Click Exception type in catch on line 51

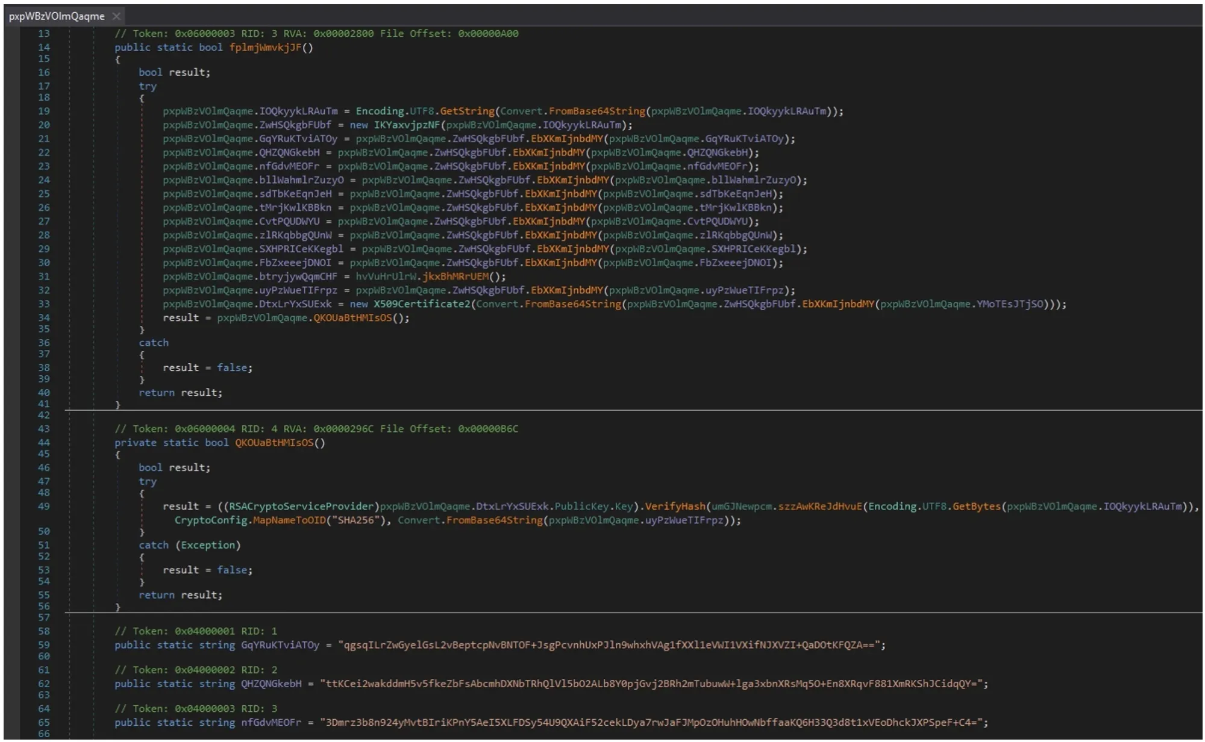click(208, 546)
